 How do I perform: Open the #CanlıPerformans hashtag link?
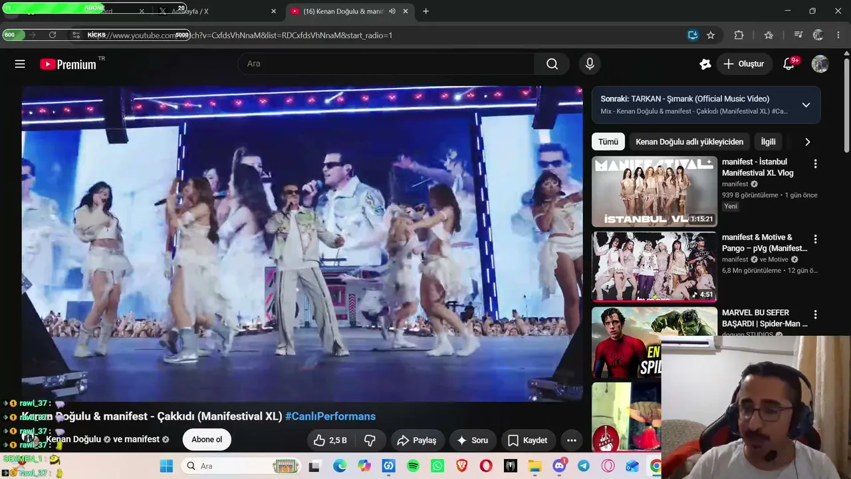[330, 416]
